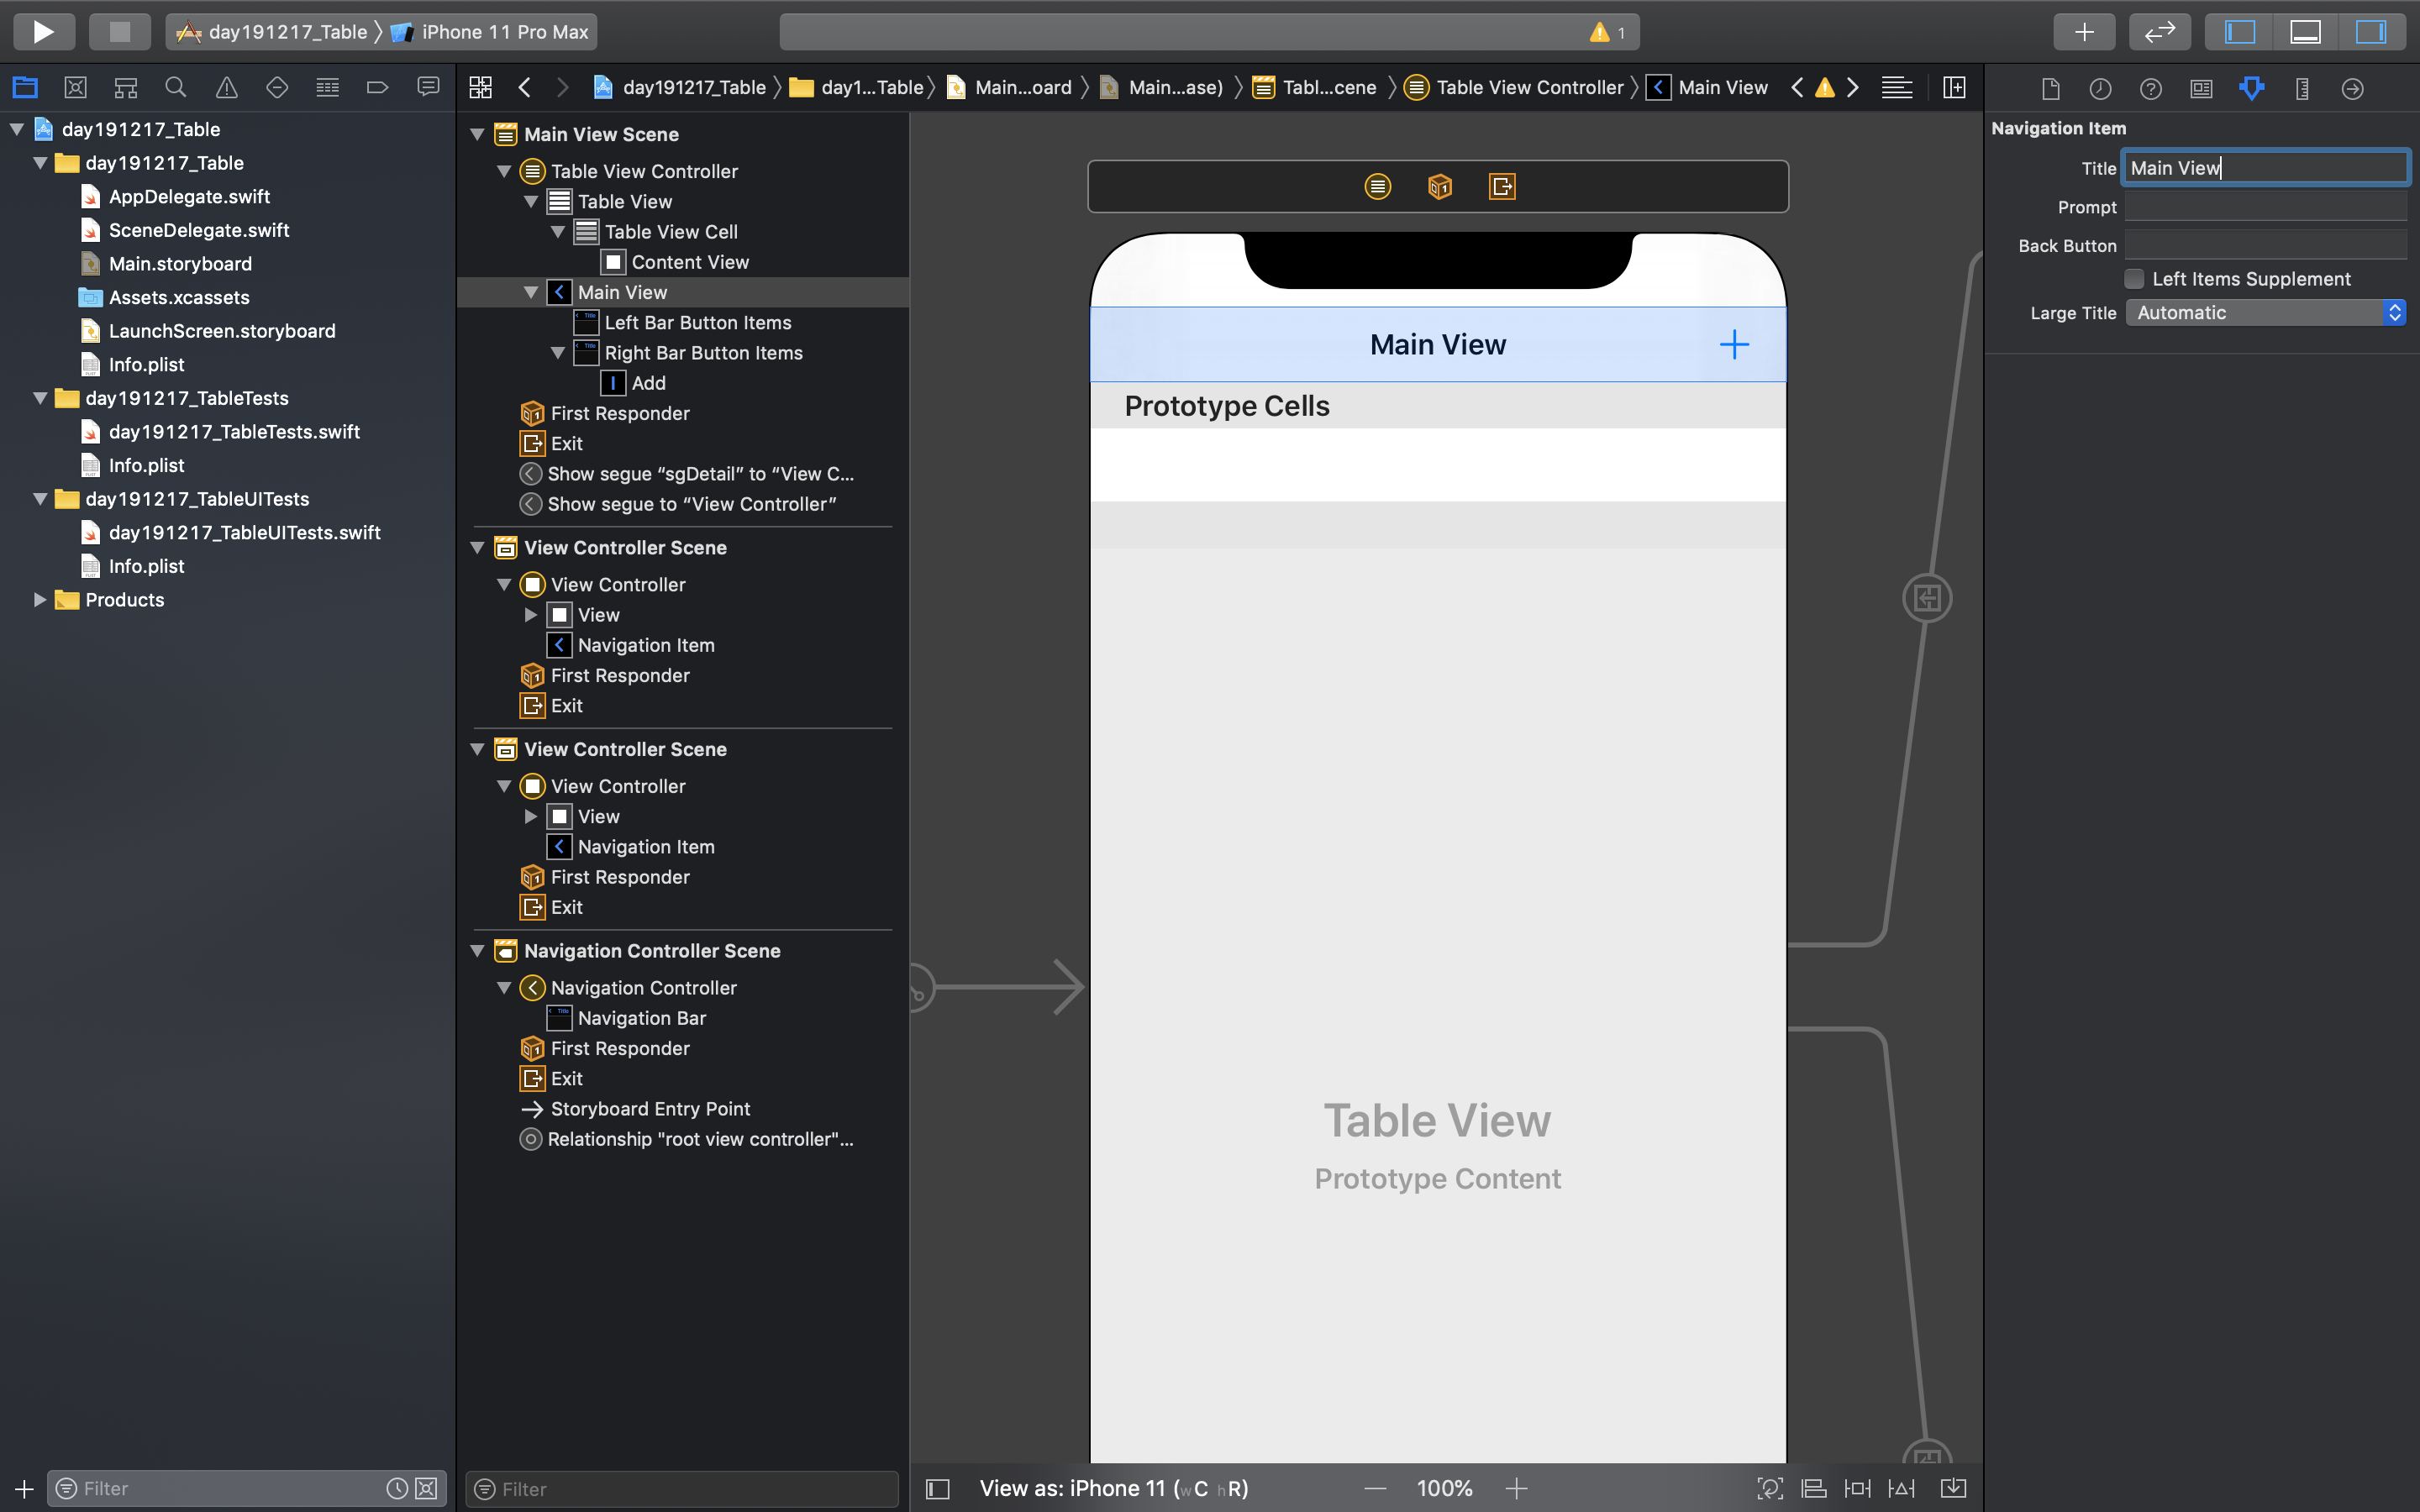2420x1512 pixels.
Task: Click the Issue navigator warning icon
Action: click(227, 88)
